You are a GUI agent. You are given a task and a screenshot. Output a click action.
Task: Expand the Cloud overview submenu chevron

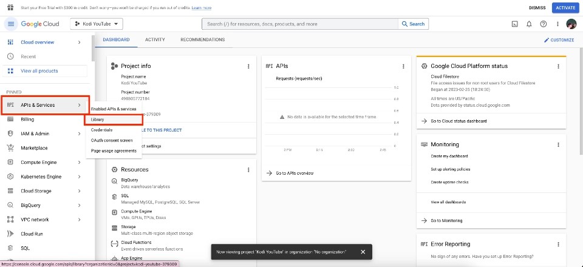79,42
